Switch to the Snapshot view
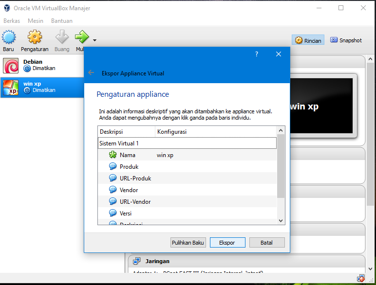This screenshot has height=285, width=376. (346, 40)
